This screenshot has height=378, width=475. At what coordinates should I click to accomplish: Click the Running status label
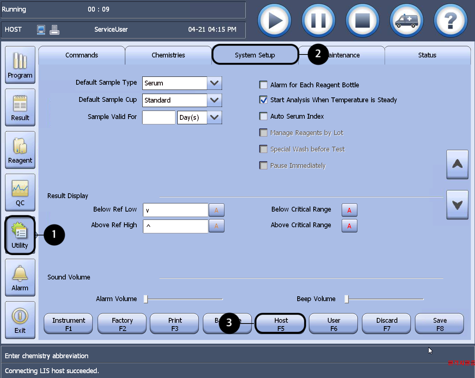[14, 9]
